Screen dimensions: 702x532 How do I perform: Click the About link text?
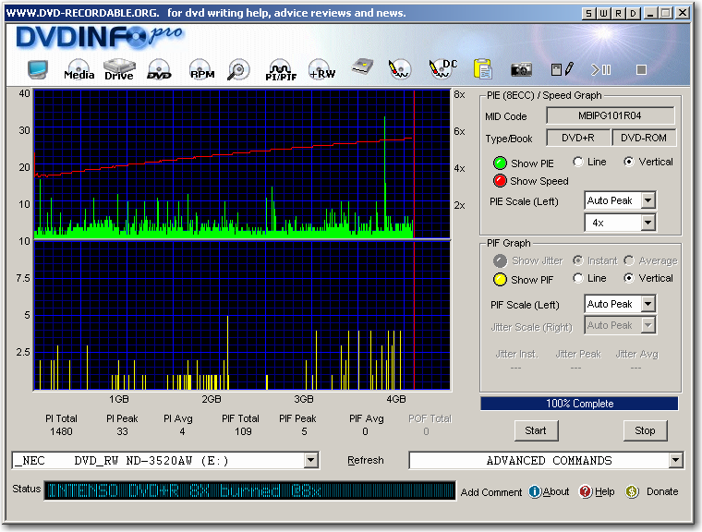pos(556,491)
